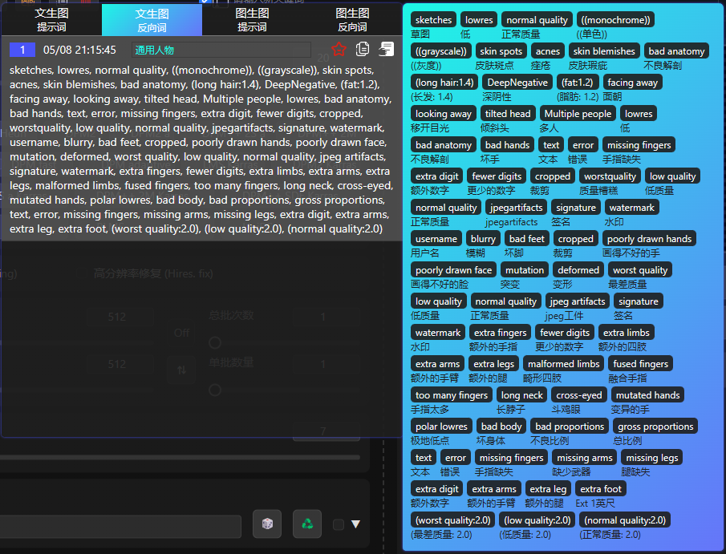Click the history entry number 1 badge
Screen dimensions: 726x554
click(x=22, y=50)
